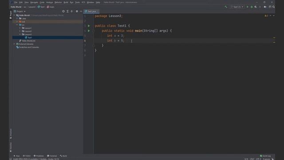284x160 pixels.
Task: Click the Stop icon in toolbar
Action: click(260, 7)
